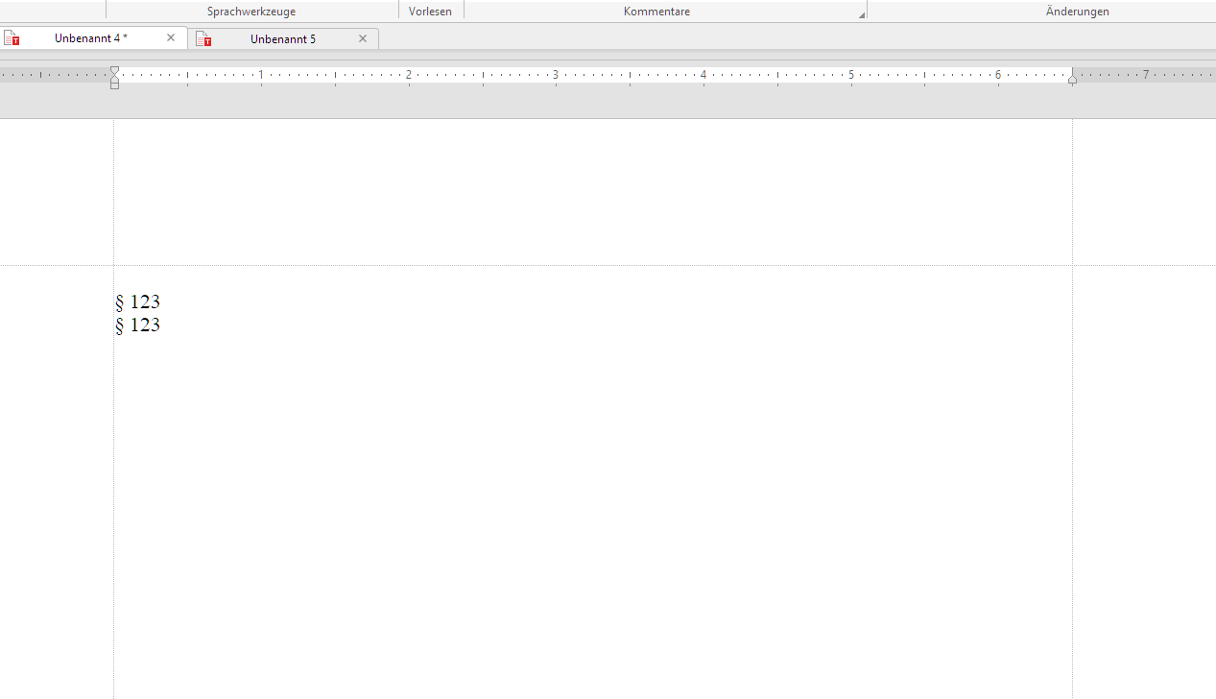This screenshot has width=1216, height=699.
Task: Click the Vorlesen group label
Action: tap(430, 12)
